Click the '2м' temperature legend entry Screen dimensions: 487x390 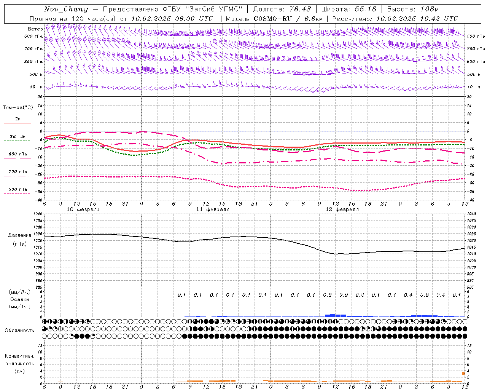coord(18,119)
